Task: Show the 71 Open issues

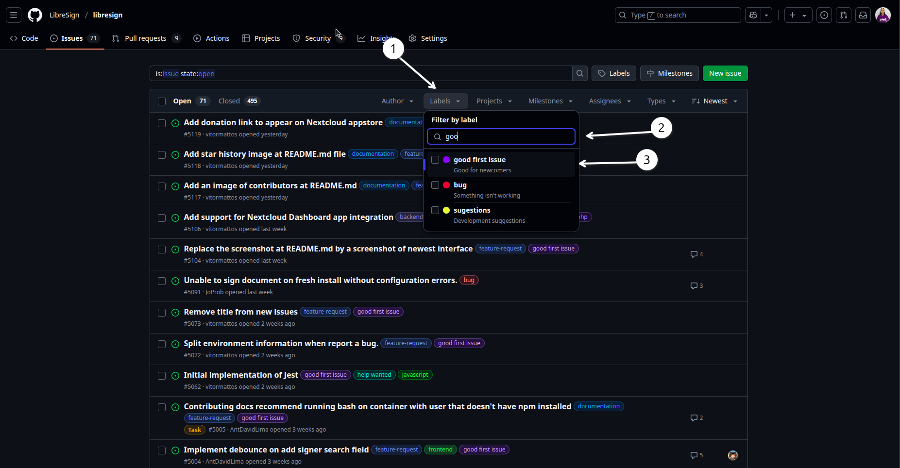Action: click(191, 101)
